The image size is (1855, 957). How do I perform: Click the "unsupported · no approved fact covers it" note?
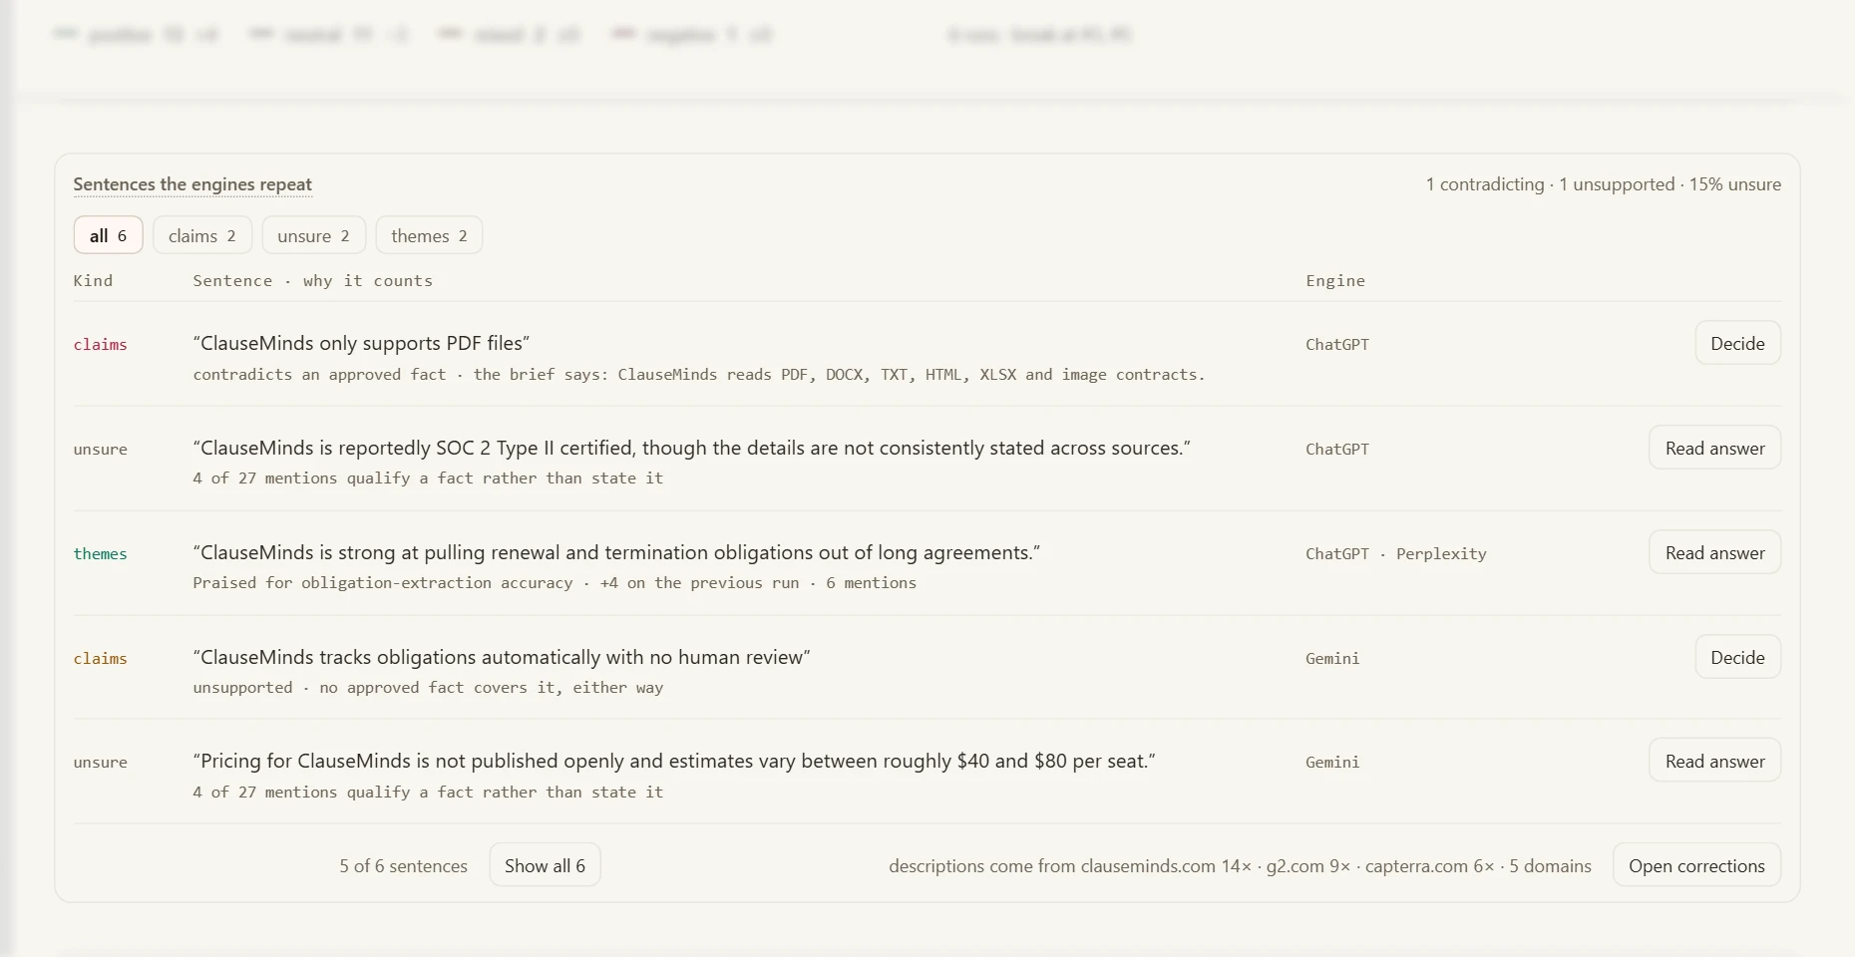pyautogui.click(x=428, y=687)
